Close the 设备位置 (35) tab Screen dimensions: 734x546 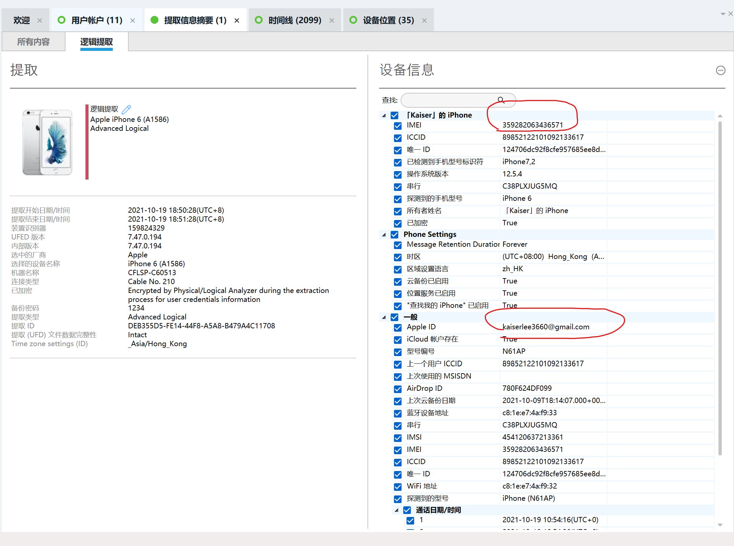(424, 20)
